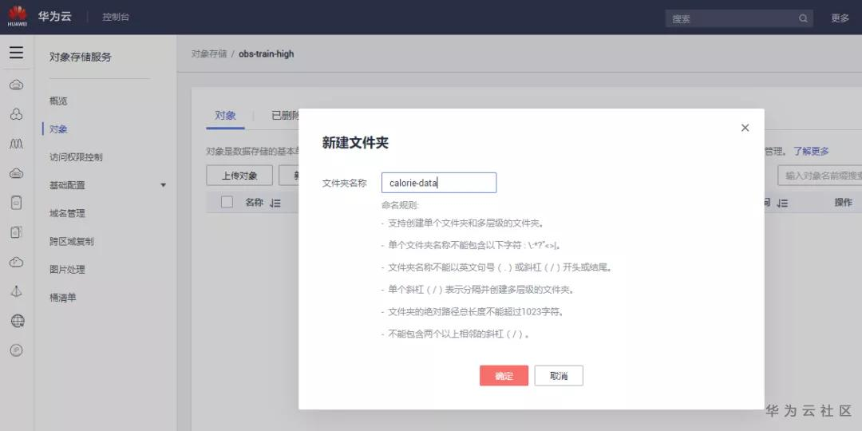Click the top bar 搜索 field

[x=739, y=18]
